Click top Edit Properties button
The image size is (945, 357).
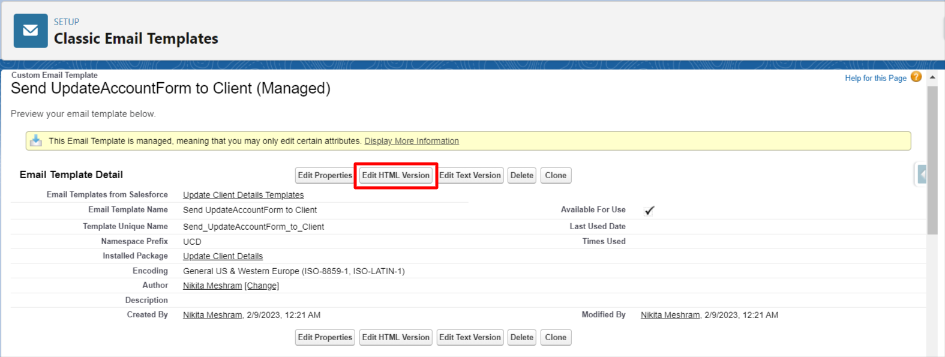click(x=325, y=175)
